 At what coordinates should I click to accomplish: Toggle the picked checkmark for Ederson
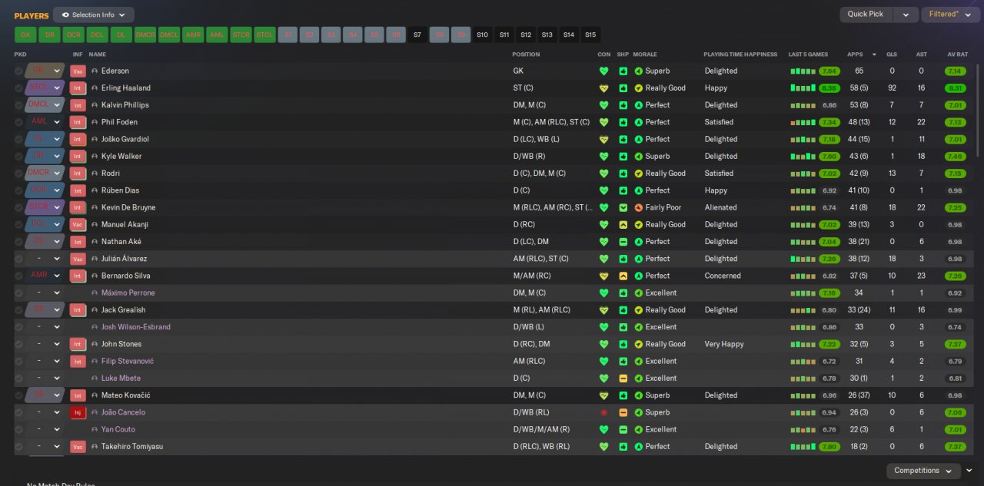tap(19, 71)
